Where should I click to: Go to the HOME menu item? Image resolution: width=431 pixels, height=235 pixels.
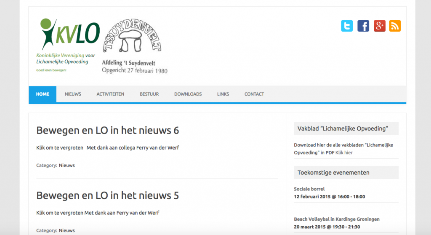coord(43,94)
